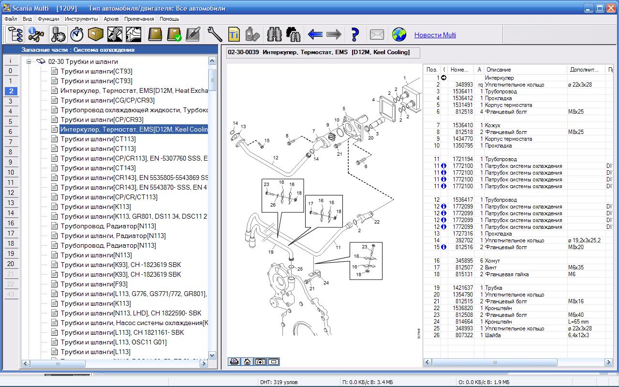
Task: Select 'Трубопровод охлаждающей жидкости, Турбоко' tree item
Action: (x=134, y=110)
